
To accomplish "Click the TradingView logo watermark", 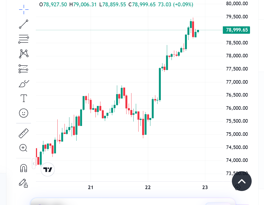I will coord(47,169).
